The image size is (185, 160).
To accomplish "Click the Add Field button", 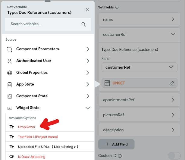I will coord(116,144).
